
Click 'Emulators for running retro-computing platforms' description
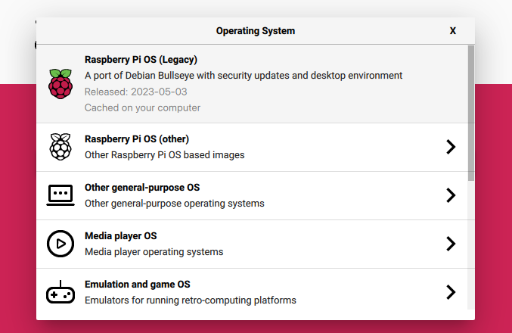191,300
